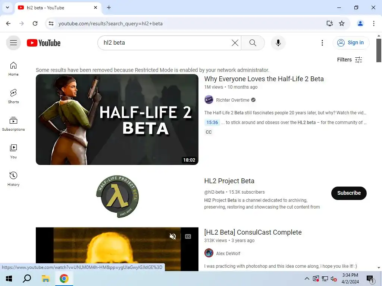
Task: Go forward in Chrome
Action: [x=22, y=23]
